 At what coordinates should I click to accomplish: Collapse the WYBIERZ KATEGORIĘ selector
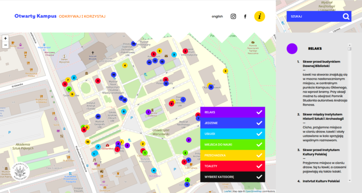coord(232,177)
